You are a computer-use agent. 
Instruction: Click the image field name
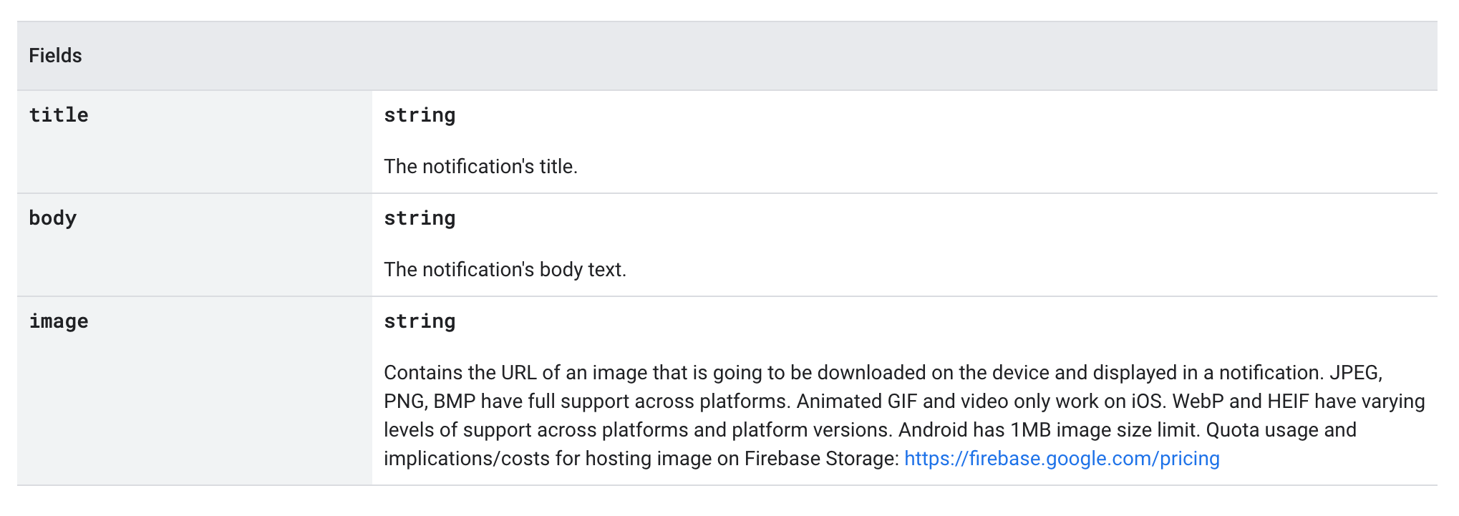pos(59,321)
